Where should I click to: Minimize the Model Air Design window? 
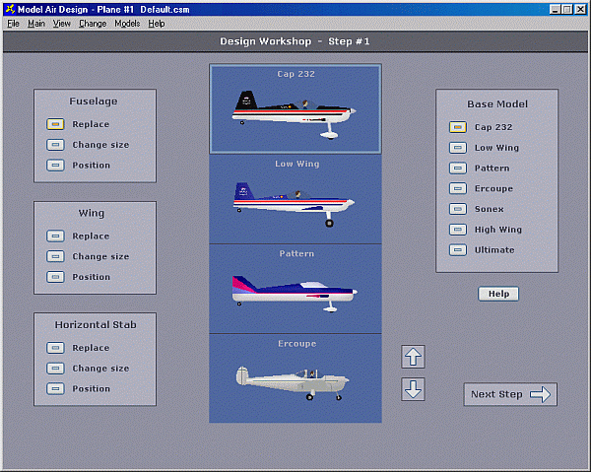(555, 10)
